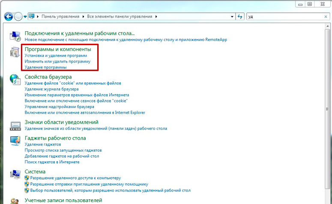This screenshot has width=332, height=204.
Task: Close the Control Panel window
Action: coord(323,4)
